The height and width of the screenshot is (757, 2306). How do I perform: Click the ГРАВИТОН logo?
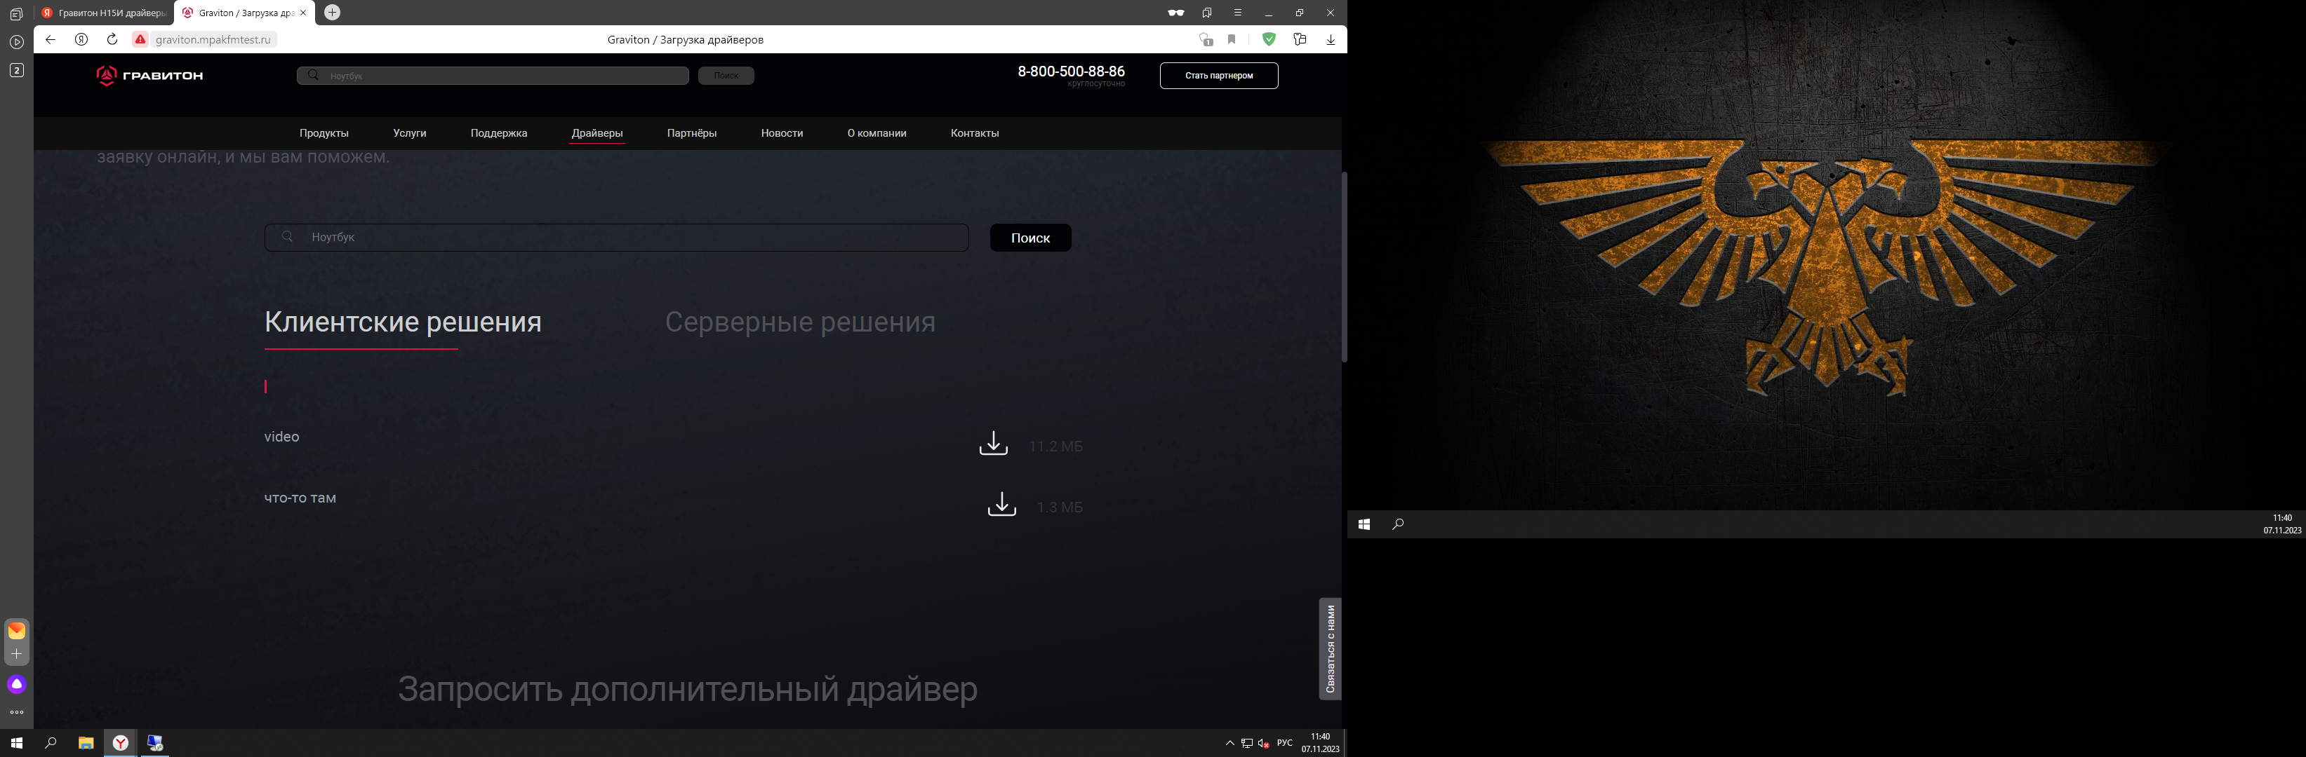(149, 76)
